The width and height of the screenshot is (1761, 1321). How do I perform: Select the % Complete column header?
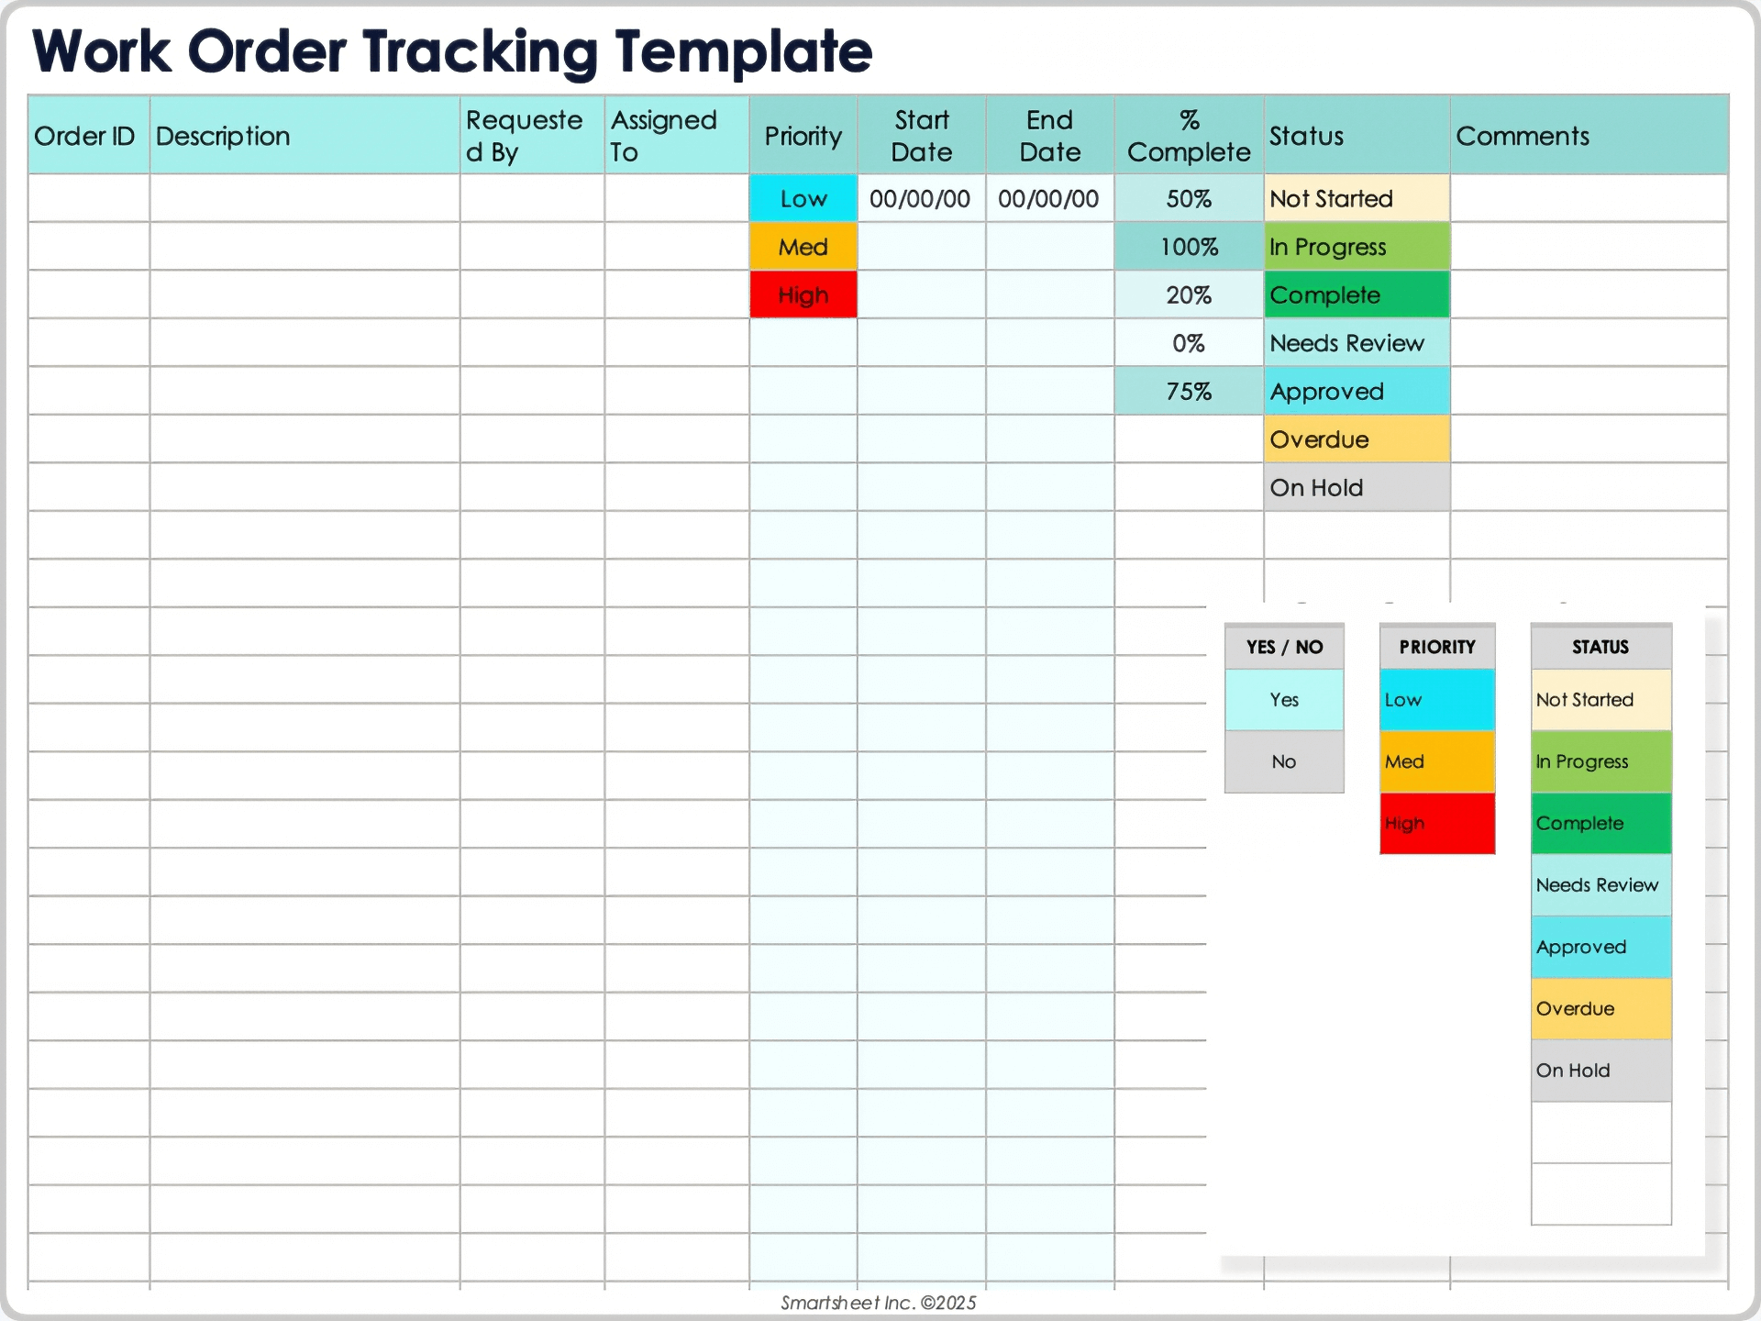[x=1189, y=136]
